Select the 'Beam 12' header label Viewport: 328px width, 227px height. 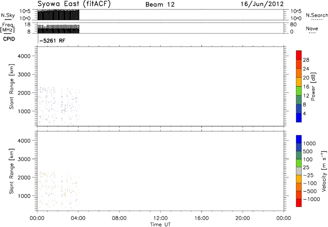[160, 5]
